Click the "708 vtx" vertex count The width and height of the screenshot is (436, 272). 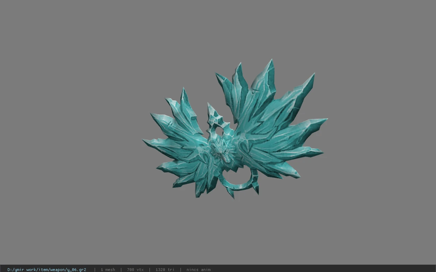(x=135, y=270)
